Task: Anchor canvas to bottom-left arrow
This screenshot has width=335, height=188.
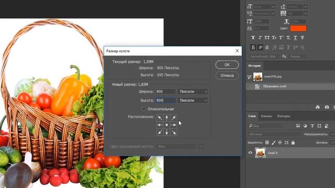Action: point(160,132)
